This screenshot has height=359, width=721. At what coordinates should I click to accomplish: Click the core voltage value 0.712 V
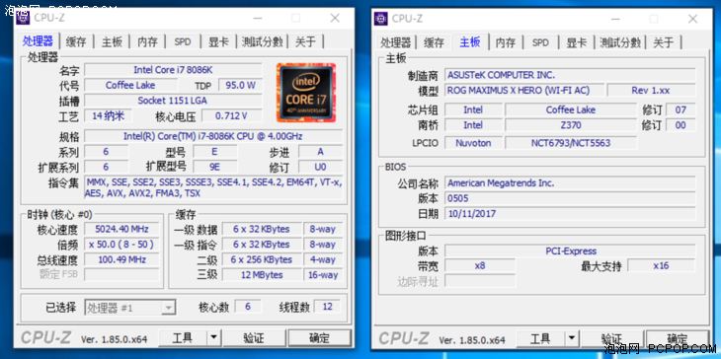click(x=232, y=115)
